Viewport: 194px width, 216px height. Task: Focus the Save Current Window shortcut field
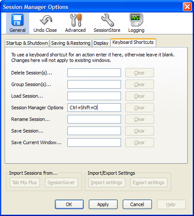point(94,142)
